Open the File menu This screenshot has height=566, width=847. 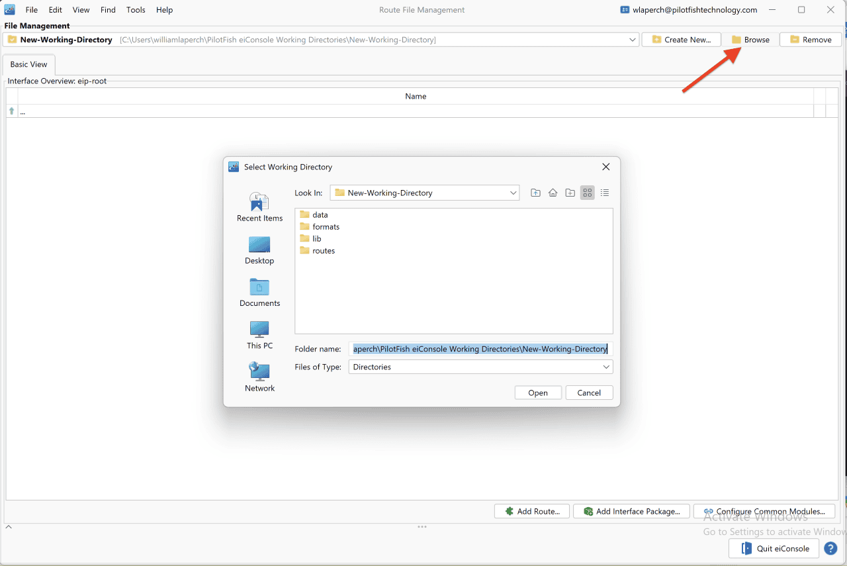[32, 10]
